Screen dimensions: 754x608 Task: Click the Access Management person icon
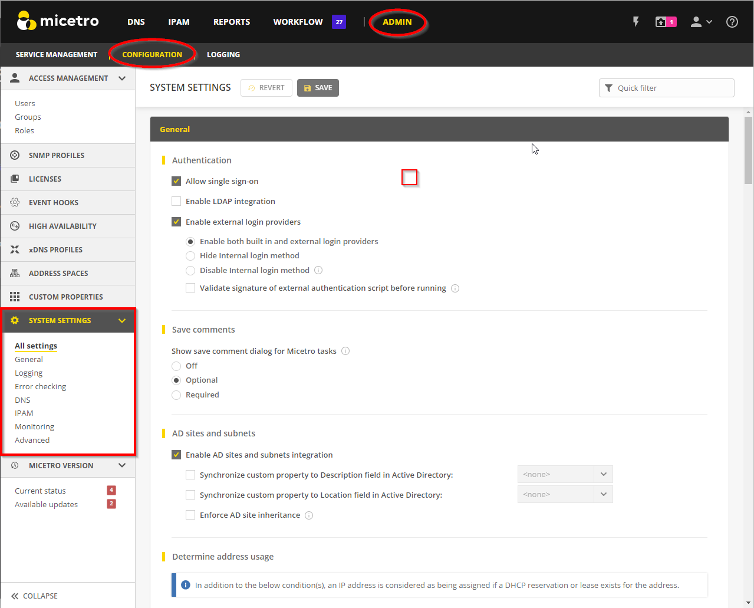tap(15, 78)
